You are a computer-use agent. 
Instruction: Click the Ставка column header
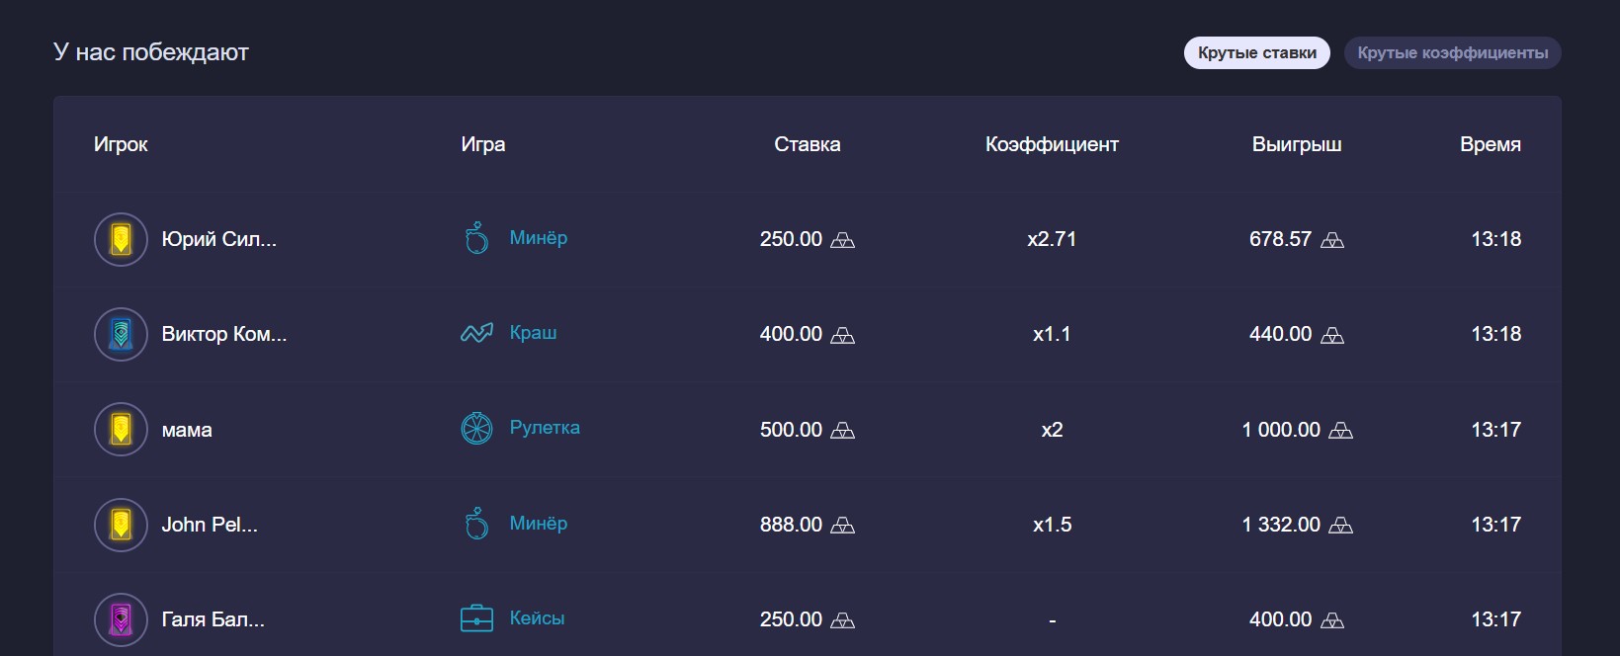[x=807, y=144]
